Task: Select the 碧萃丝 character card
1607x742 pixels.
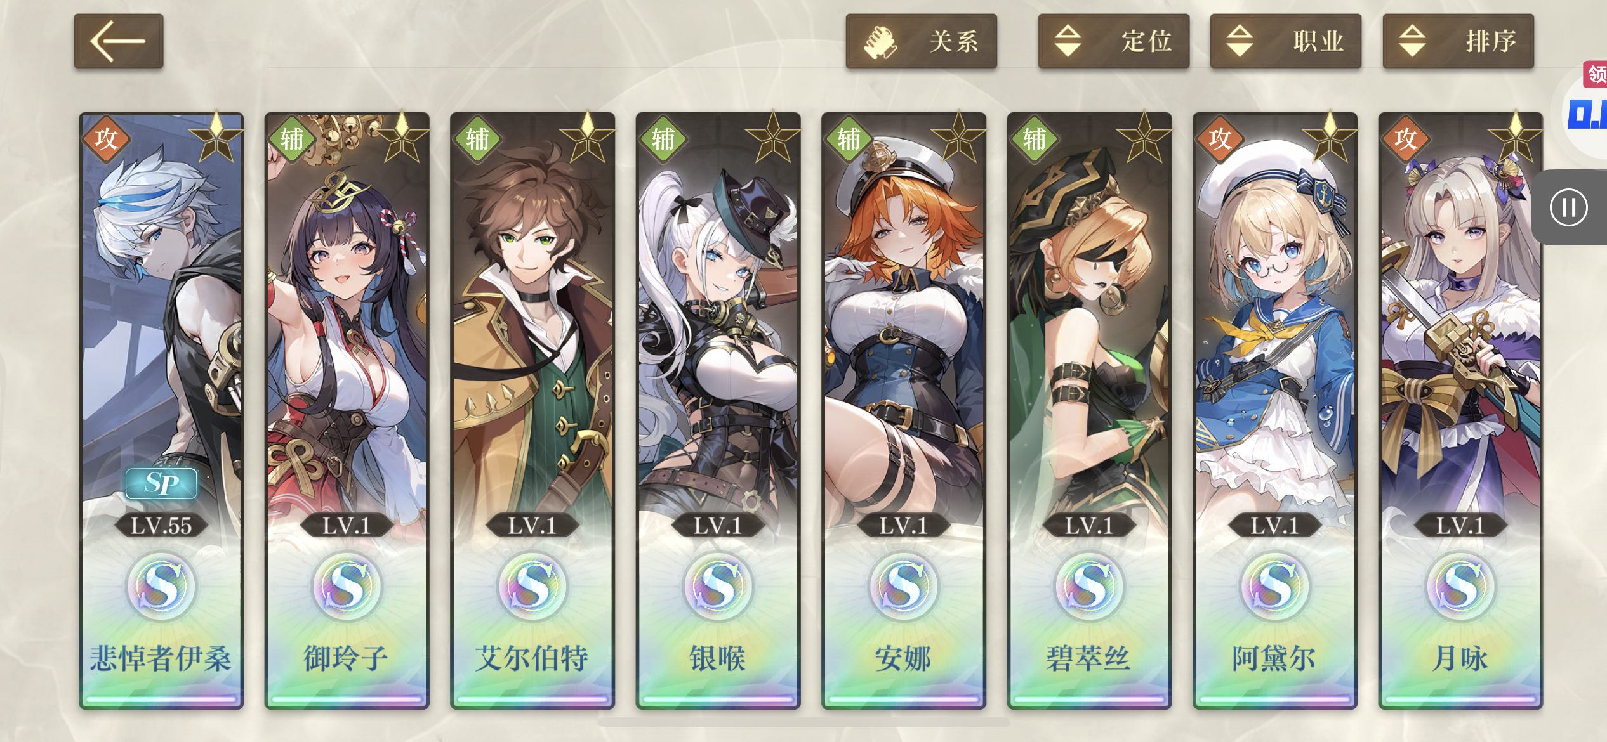Action: pos(1089,410)
